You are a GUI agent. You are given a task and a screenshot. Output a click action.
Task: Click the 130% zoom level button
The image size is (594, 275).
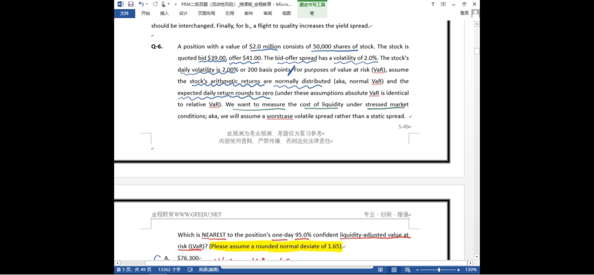(x=471, y=270)
